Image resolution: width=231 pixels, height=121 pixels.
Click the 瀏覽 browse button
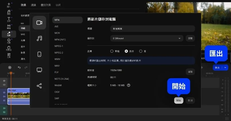[190, 38]
